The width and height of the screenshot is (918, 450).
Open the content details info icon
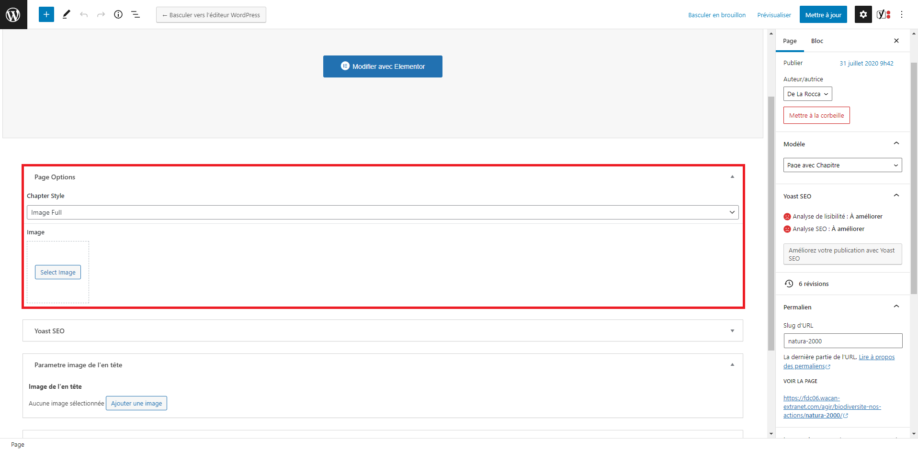pos(118,14)
